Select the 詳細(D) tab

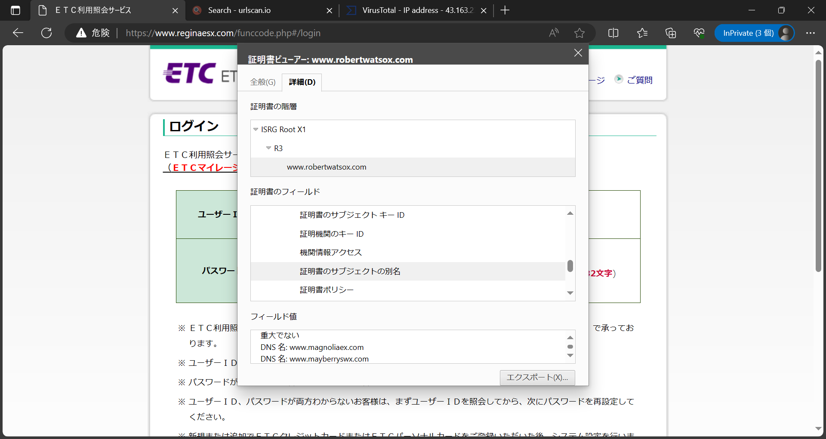coord(302,82)
